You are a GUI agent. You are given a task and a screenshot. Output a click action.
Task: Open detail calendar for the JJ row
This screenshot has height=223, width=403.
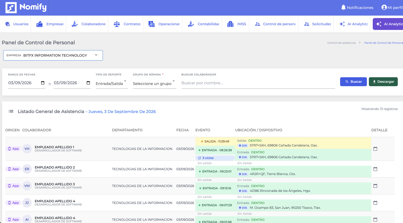[x=375, y=203]
